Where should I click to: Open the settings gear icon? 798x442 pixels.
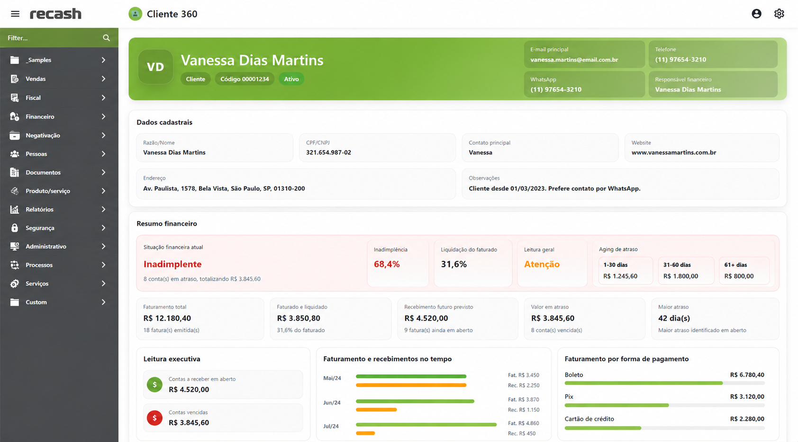[779, 14]
